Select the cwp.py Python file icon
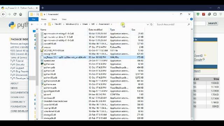This screenshot has height=126, width=224. [42, 47]
